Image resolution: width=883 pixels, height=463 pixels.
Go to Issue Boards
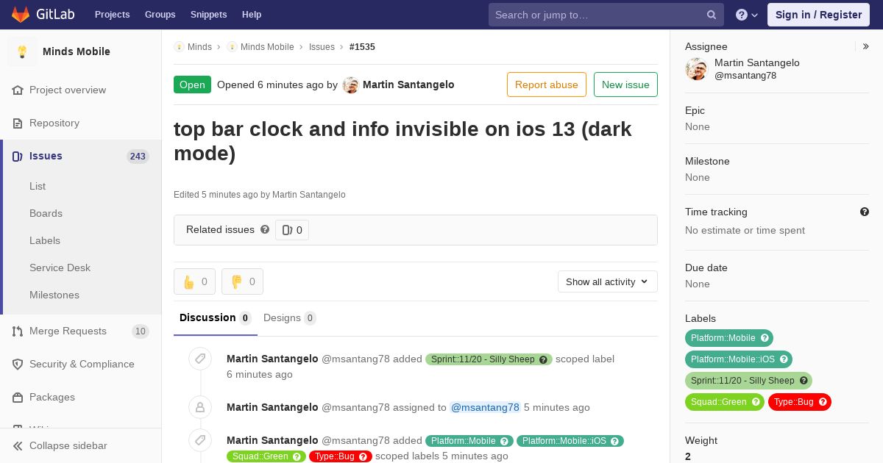coord(46,213)
